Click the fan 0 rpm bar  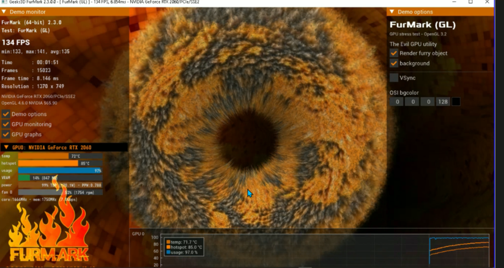point(61,192)
